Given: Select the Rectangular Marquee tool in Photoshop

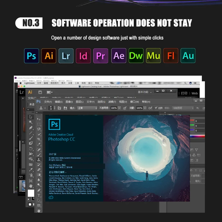Looking at the screenshot, I should [x=39, y=124].
